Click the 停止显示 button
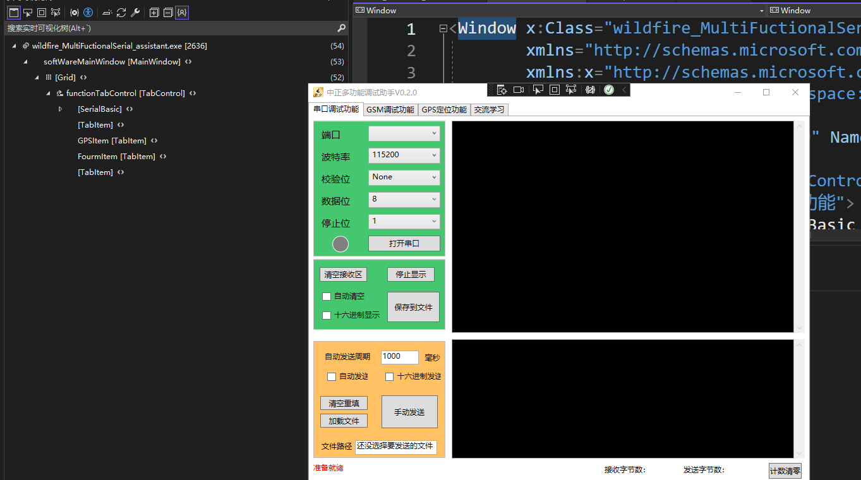The height and width of the screenshot is (480, 861). tap(411, 275)
